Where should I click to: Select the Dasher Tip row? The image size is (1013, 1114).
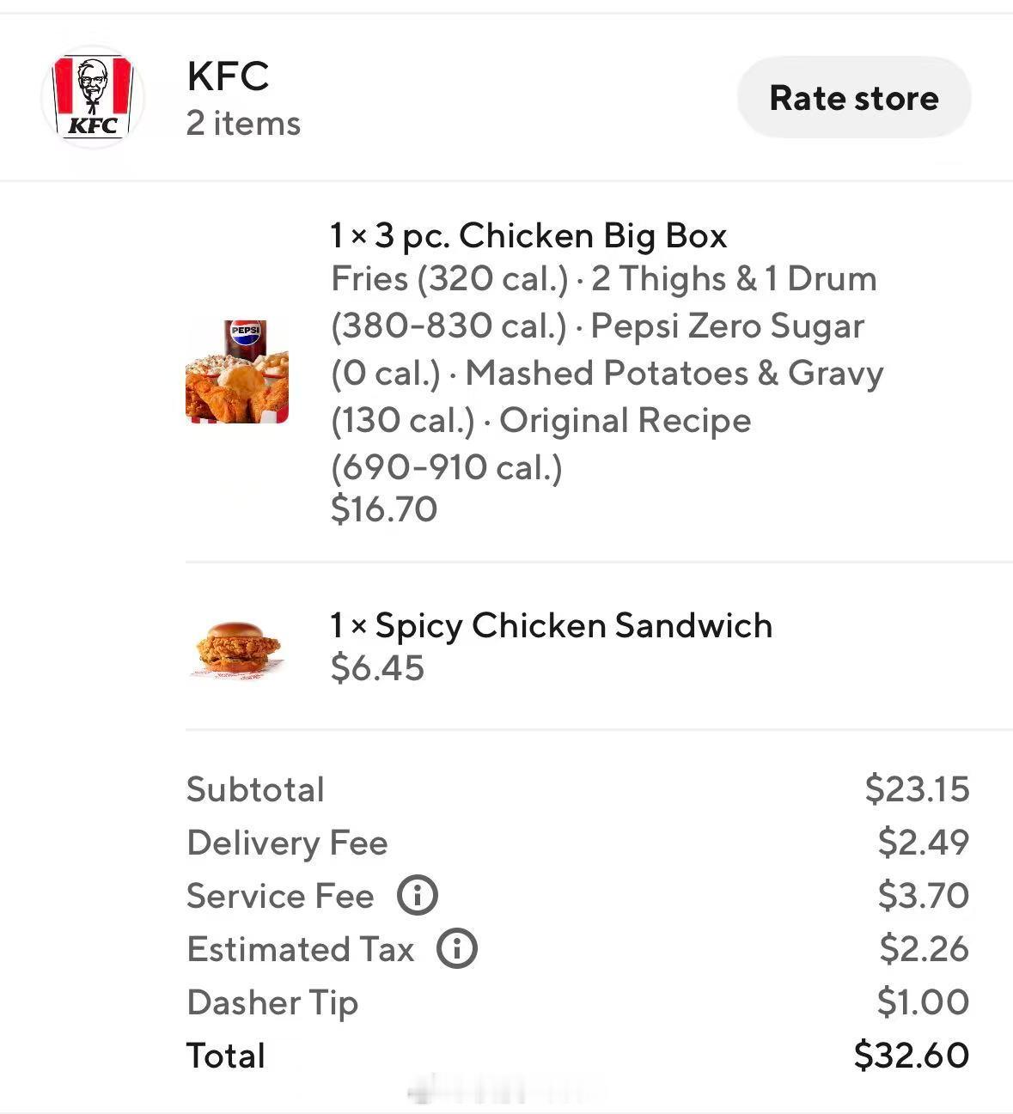(578, 1001)
